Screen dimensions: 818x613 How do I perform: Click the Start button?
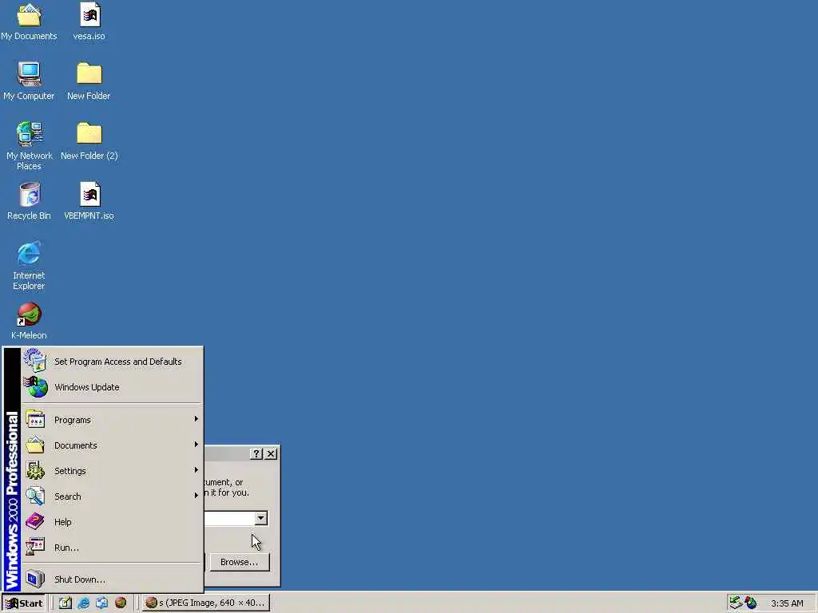(24, 603)
